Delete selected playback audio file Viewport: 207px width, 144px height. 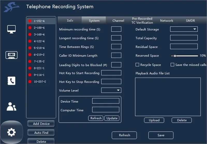182,120
